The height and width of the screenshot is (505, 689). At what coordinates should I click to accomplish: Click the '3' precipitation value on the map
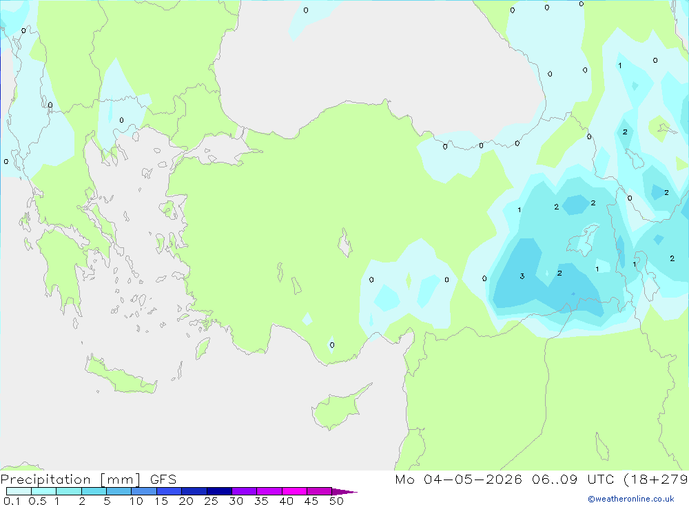(522, 276)
